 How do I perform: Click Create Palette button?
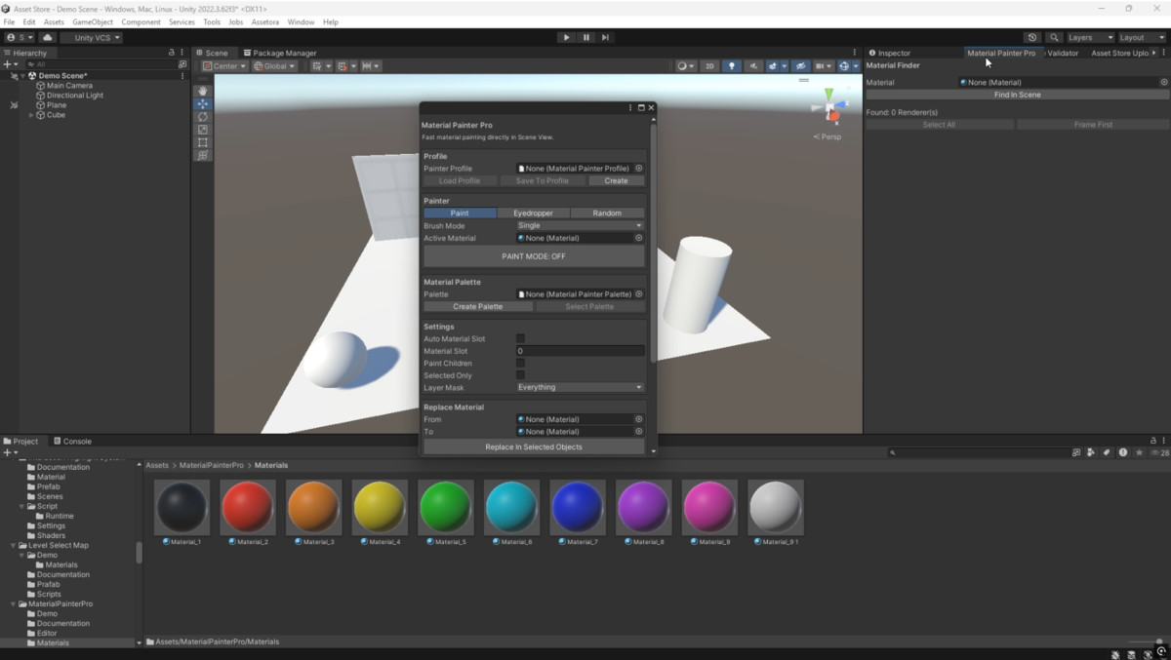tap(478, 306)
